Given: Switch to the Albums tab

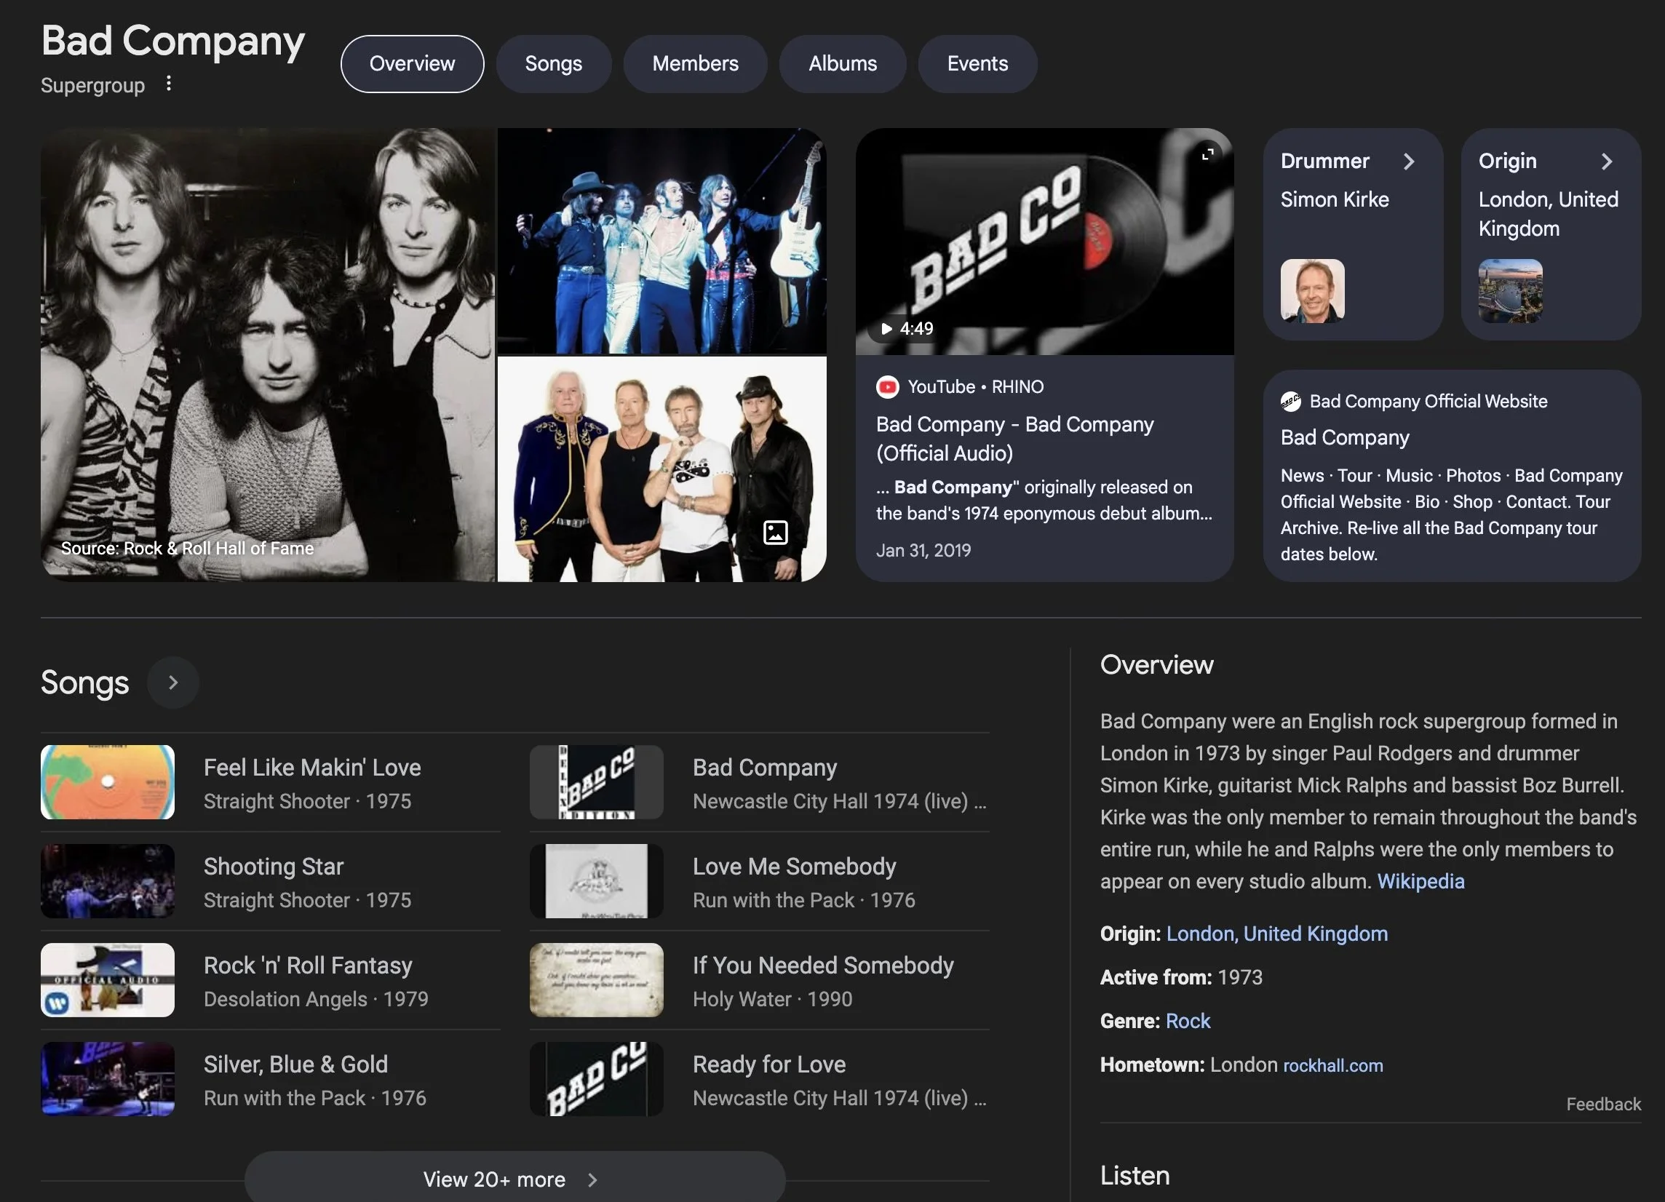Looking at the screenshot, I should [842, 64].
